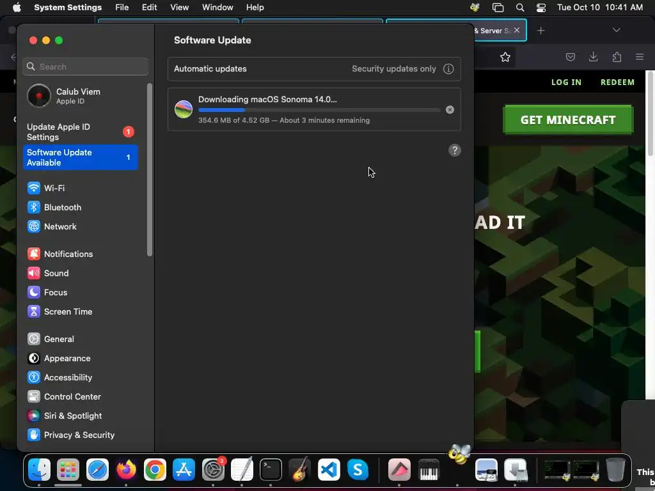Select Network in the sidebar
655x491 pixels.
click(x=52, y=226)
